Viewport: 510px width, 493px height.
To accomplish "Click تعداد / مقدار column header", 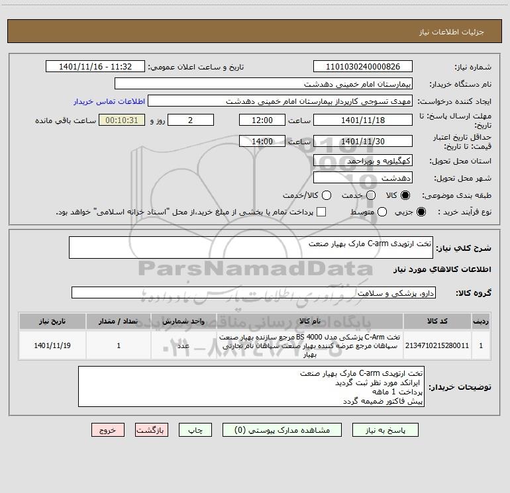I will pos(119,321).
